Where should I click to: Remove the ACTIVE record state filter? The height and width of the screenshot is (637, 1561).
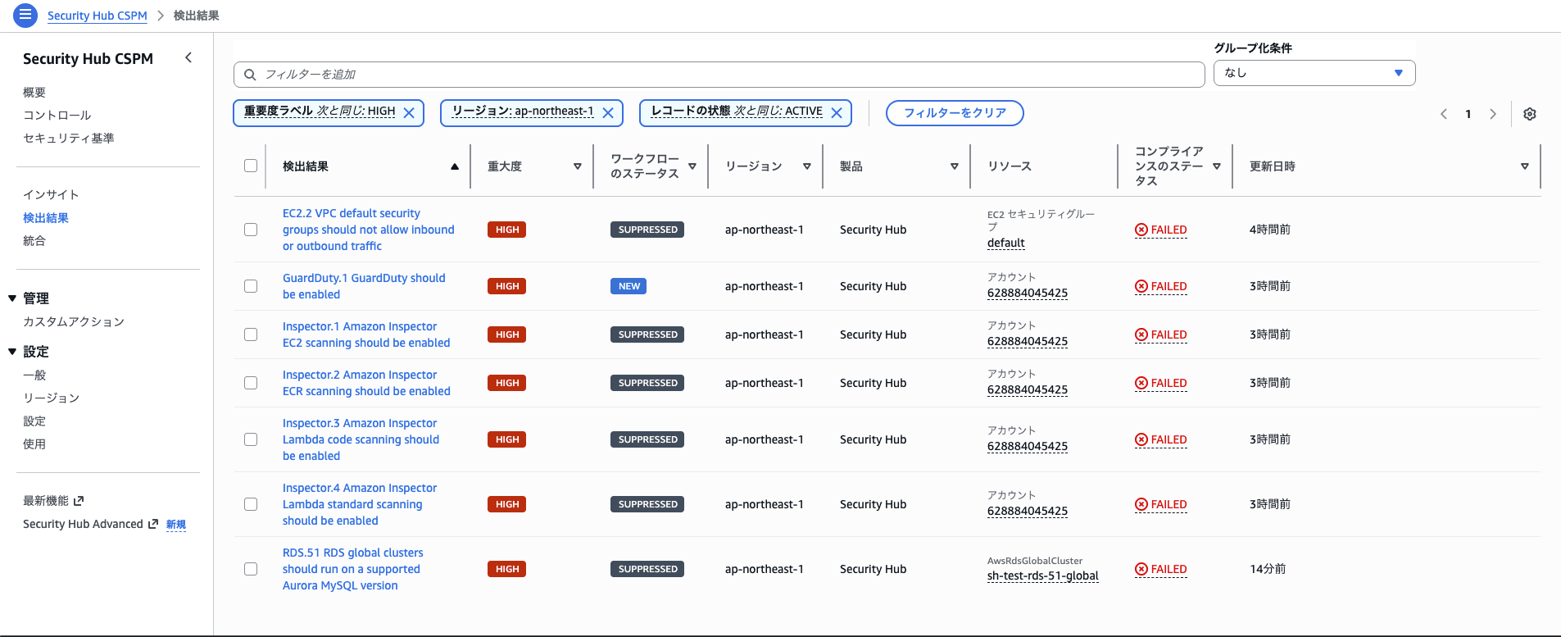tap(837, 113)
